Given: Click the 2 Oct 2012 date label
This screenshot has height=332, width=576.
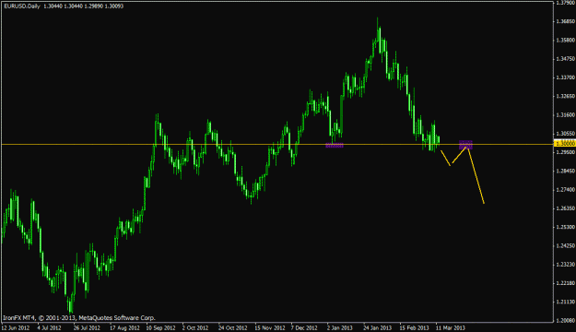Looking at the screenshot, I should [x=195, y=327].
